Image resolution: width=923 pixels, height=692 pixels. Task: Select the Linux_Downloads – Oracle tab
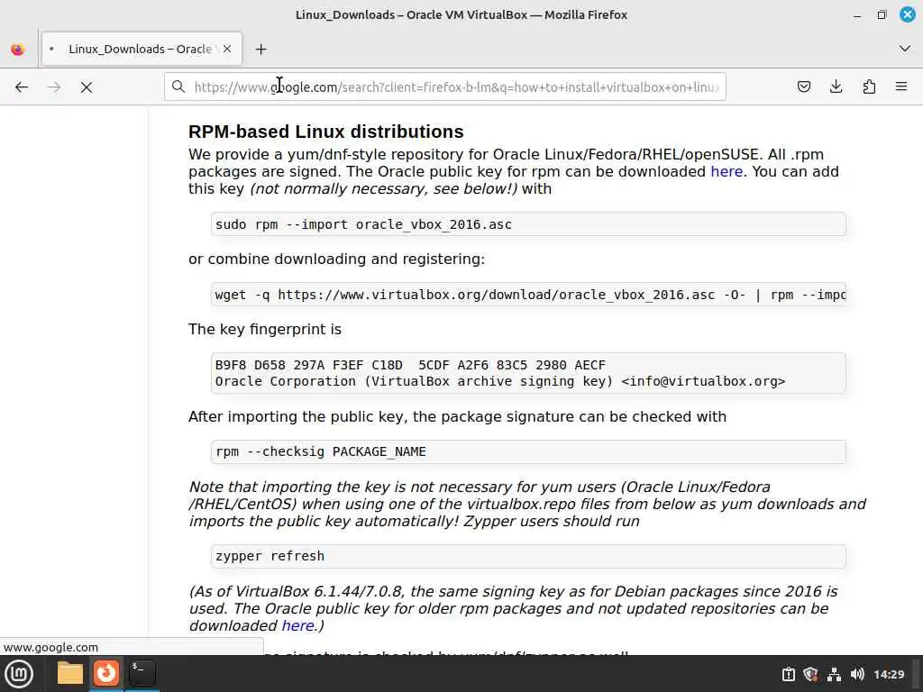pyautogui.click(x=142, y=50)
